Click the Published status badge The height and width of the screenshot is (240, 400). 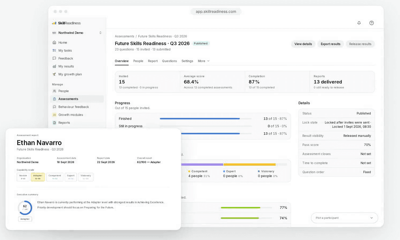[201, 43]
